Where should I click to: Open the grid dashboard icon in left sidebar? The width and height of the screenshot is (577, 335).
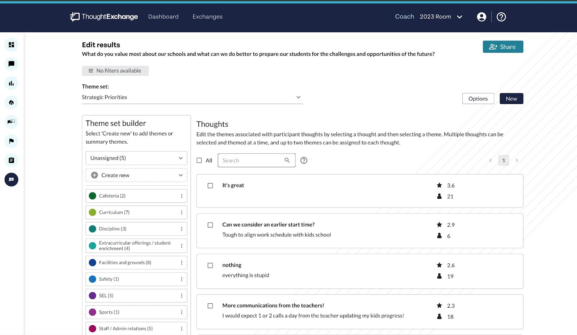tap(12, 45)
